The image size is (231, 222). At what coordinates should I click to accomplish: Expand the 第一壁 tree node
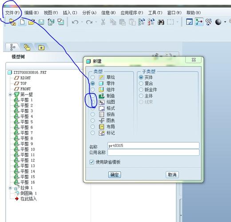(x=10, y=95)
